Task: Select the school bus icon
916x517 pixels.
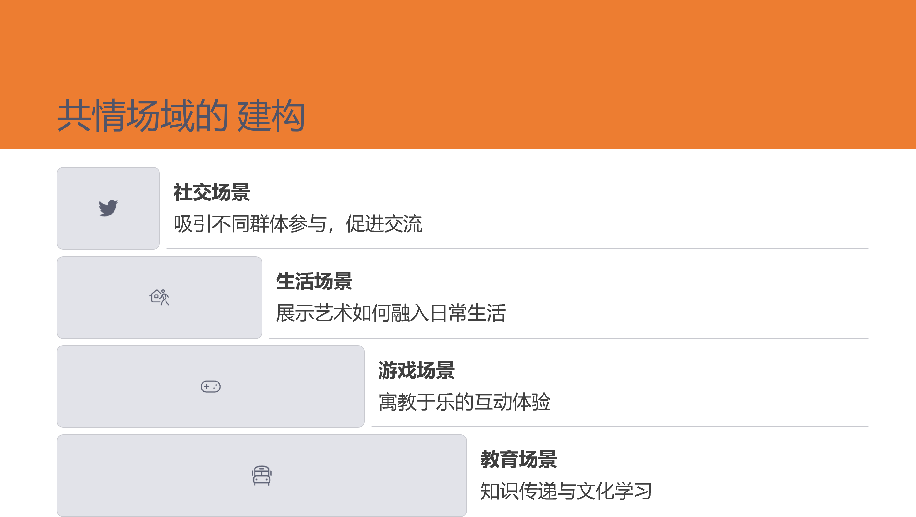Action: click(262, 476)
